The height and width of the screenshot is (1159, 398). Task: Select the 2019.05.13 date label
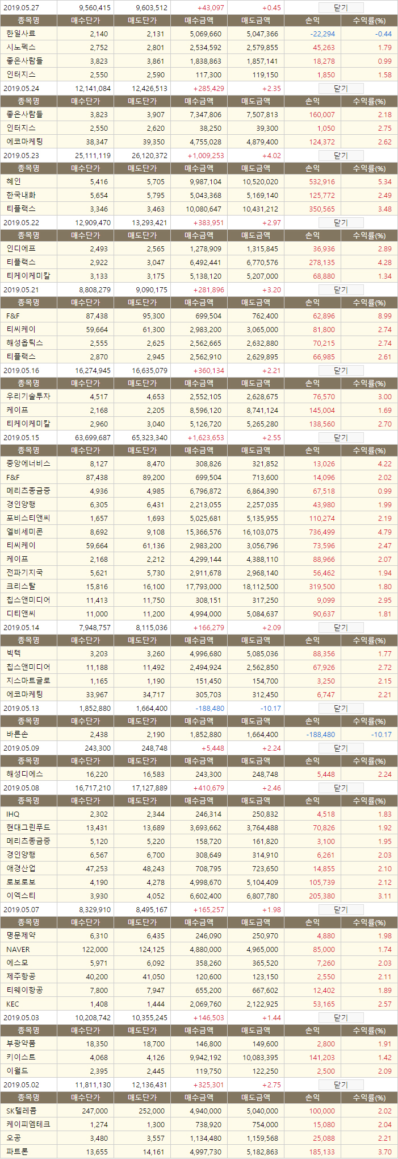point(21,709)
